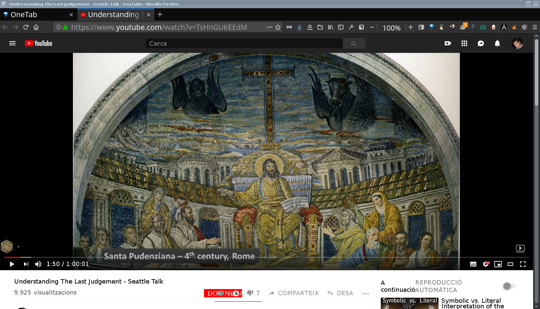Skip to next video
The height and width of the screenshot is (309, 540).
pos(26,264)
